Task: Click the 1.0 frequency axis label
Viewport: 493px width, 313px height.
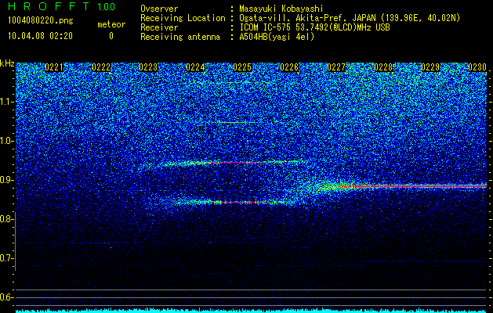Action: point(6,141)
